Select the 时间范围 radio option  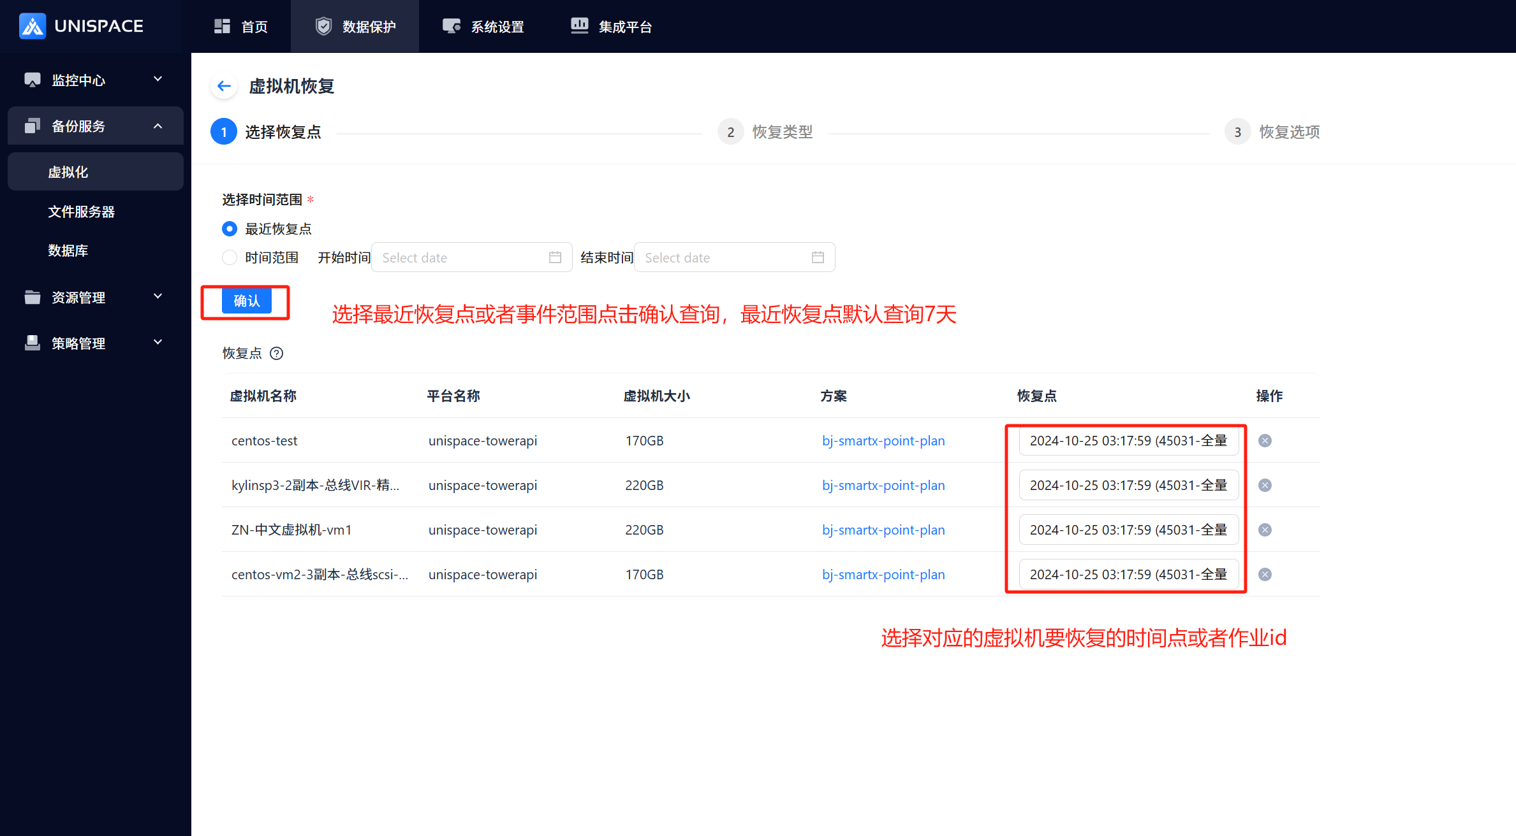[230, 257]
